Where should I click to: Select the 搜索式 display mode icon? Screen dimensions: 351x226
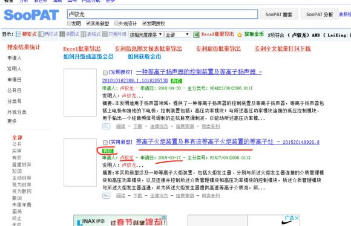point(18,34)
